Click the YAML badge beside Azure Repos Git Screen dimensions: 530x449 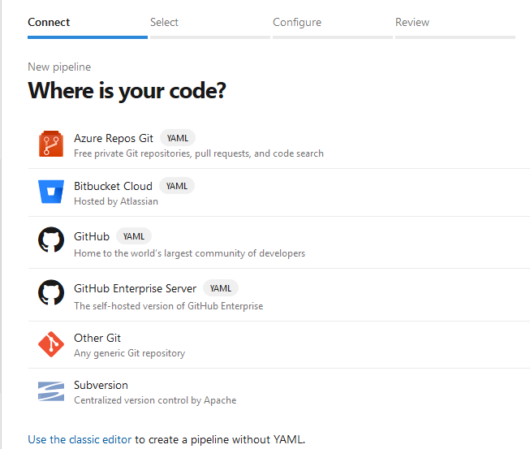point(178,138)
